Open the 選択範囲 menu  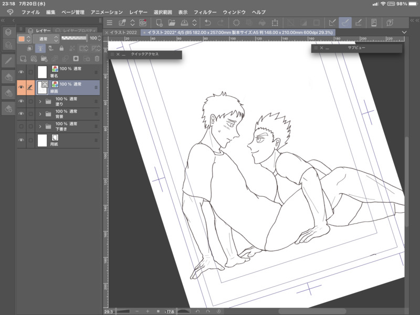pos(163,12)
